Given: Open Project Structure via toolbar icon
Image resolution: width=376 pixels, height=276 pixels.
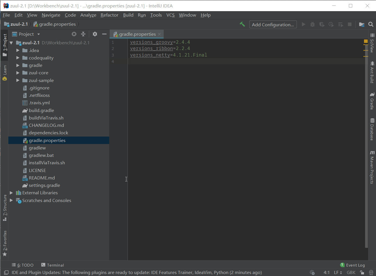Looking at the screenshot, I should (x=362, y=25).
